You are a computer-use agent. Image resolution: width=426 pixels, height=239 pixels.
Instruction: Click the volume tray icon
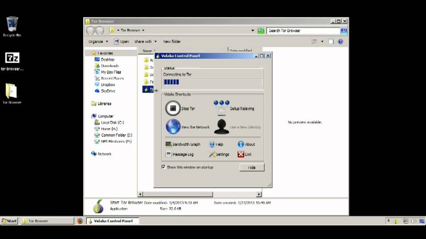[414, 221]
